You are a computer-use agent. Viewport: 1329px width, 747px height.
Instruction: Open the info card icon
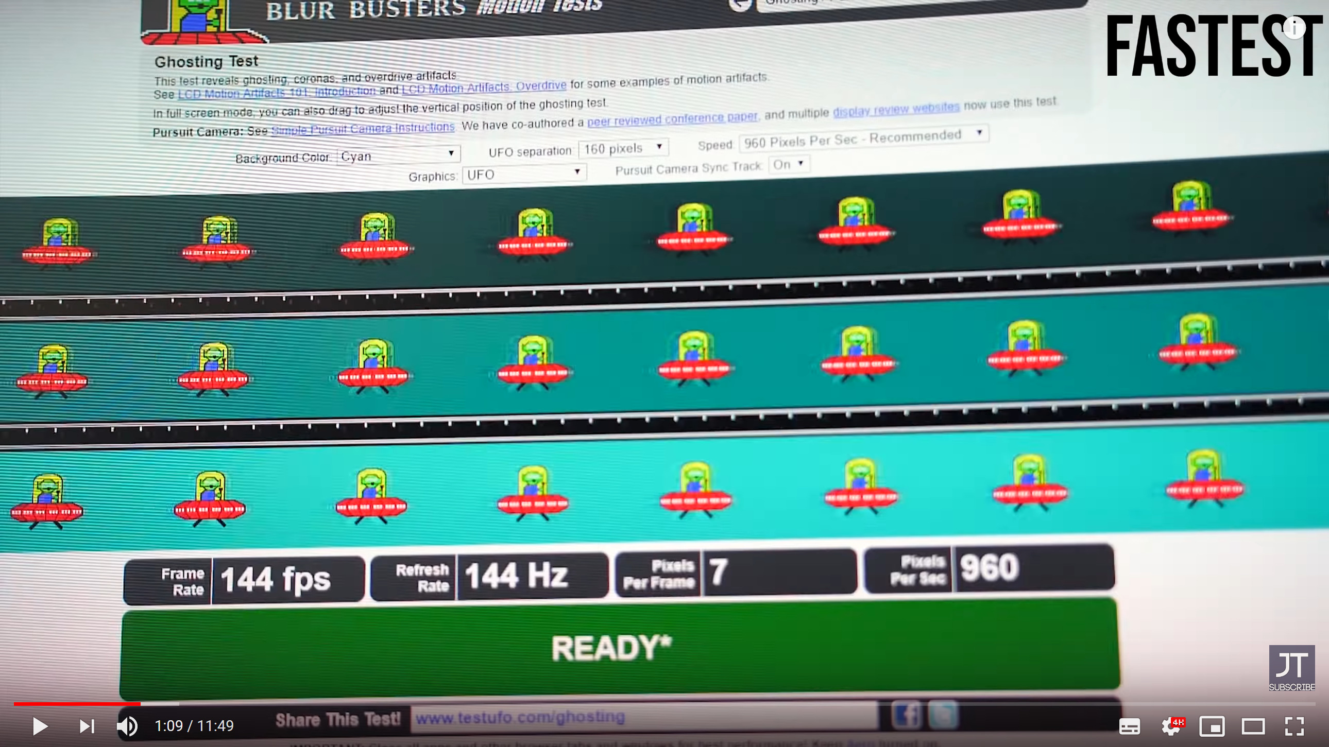click(1294, 28)
